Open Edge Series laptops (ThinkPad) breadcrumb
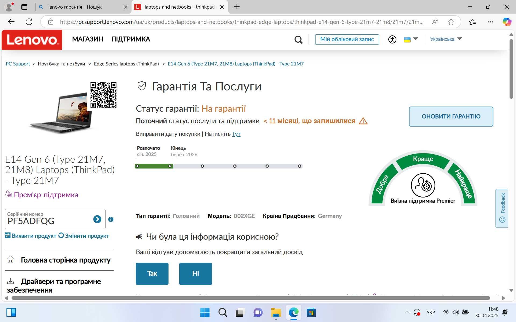This screenshot has height=322, width=516. pyautogui.click(x=126, y=64)
